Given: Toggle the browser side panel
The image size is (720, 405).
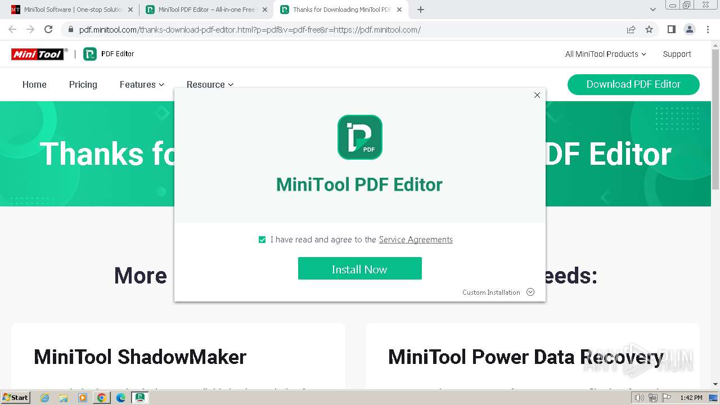Looking at the screenshot, I should point(671,30).
